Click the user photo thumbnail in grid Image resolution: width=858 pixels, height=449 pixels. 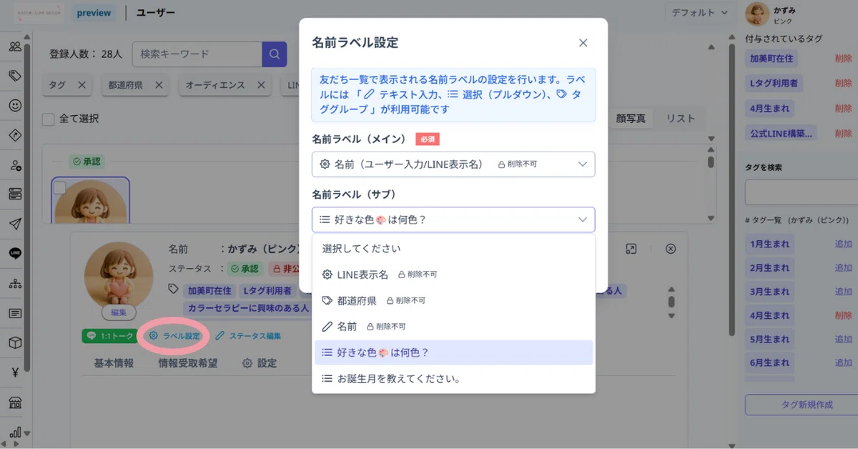[90, 201]
